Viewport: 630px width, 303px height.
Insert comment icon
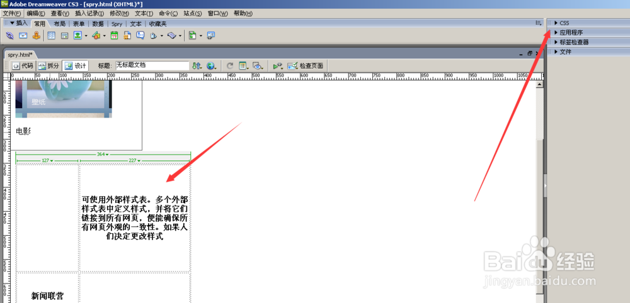pyautogui.click(x=140, y=36)
